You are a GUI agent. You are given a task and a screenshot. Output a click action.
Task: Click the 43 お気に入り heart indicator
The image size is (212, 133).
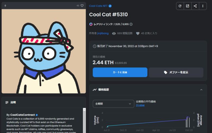(x=138, y=33)
